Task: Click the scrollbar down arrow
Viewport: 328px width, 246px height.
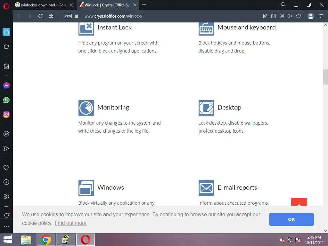Action: pyautogui.click(x=325, y=231)
